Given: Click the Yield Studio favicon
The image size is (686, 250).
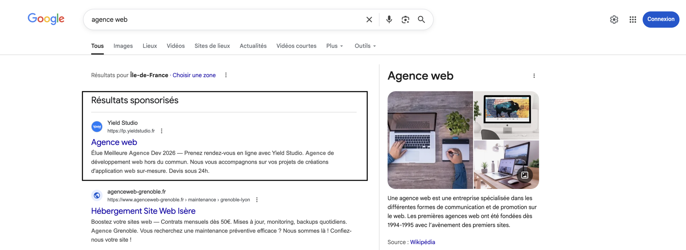Looking at the screenshot, I should [x=97, y=126].
